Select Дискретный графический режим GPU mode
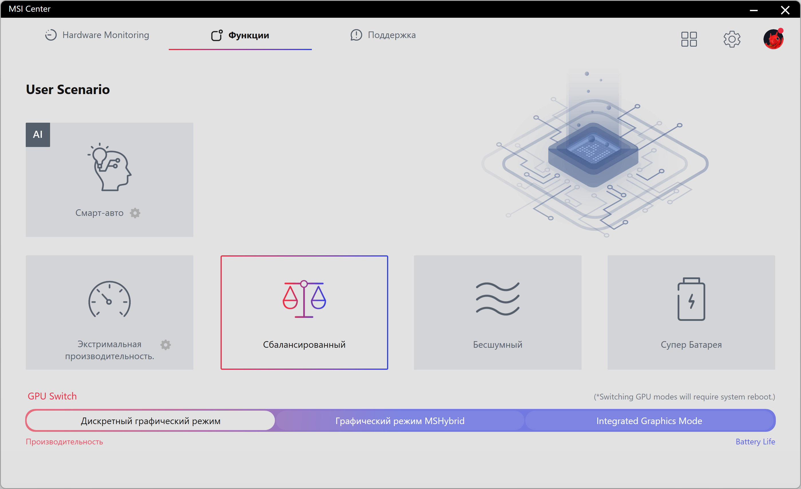801x489 pixels. pyautogui.click(x=150, y=421)
